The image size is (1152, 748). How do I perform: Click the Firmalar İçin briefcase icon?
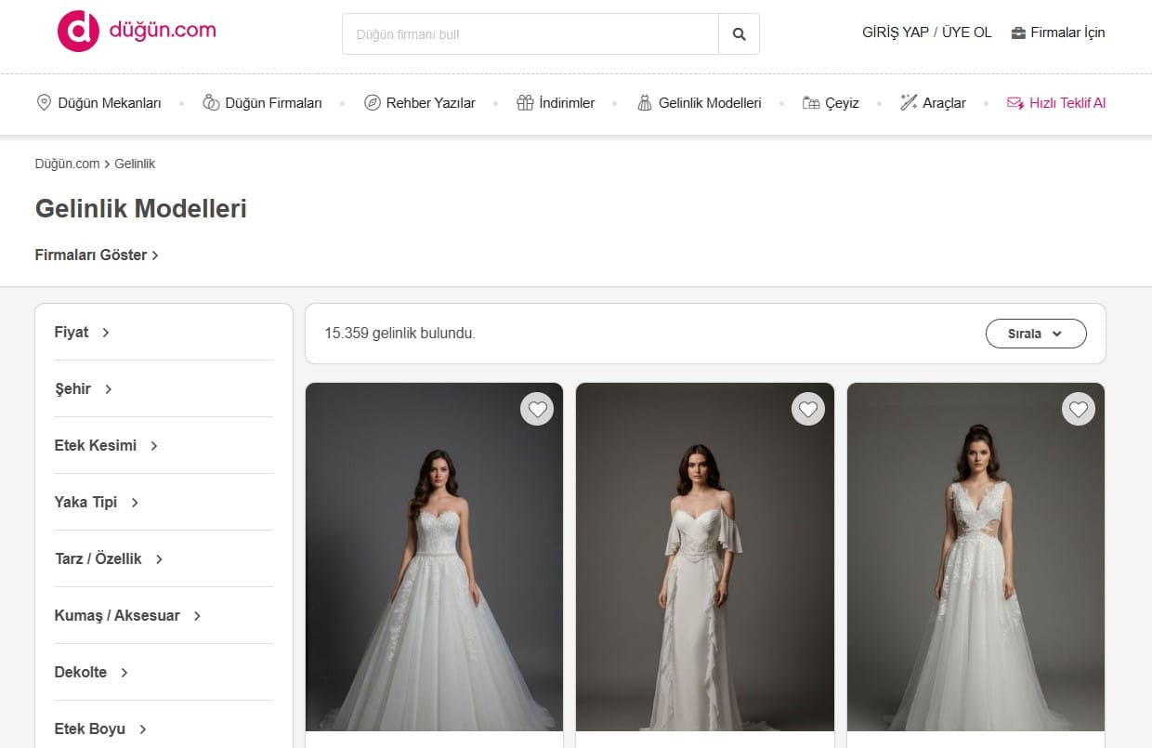pos(1018,33)
